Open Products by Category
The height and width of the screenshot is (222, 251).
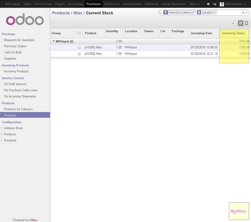19,109
